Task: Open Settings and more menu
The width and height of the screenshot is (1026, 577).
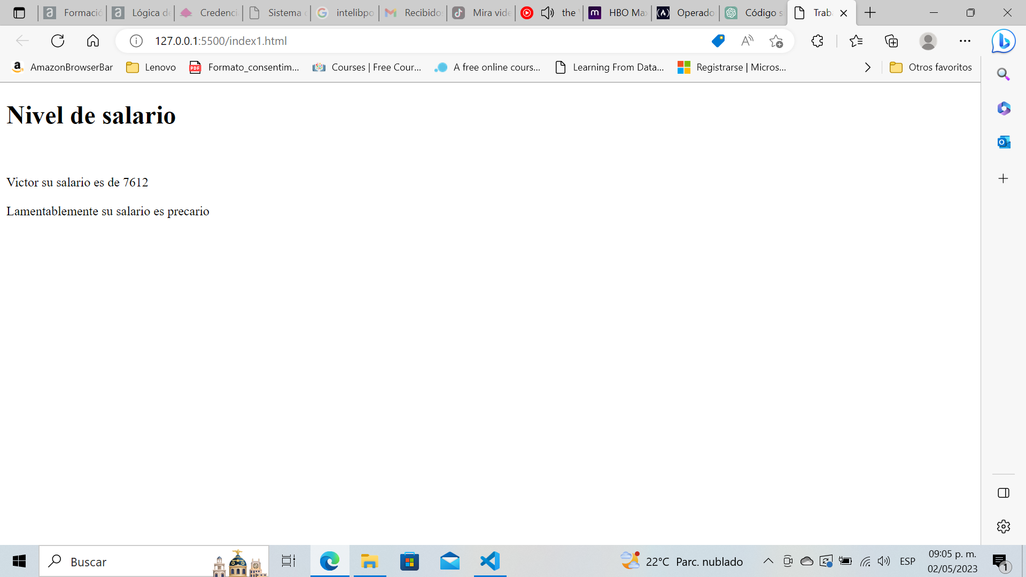Action: click(965, 41)
